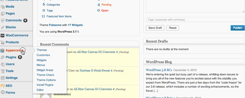Click the Users sidebar icon
The width and height of the screenshot is (245, 98).
coord(3,64)
